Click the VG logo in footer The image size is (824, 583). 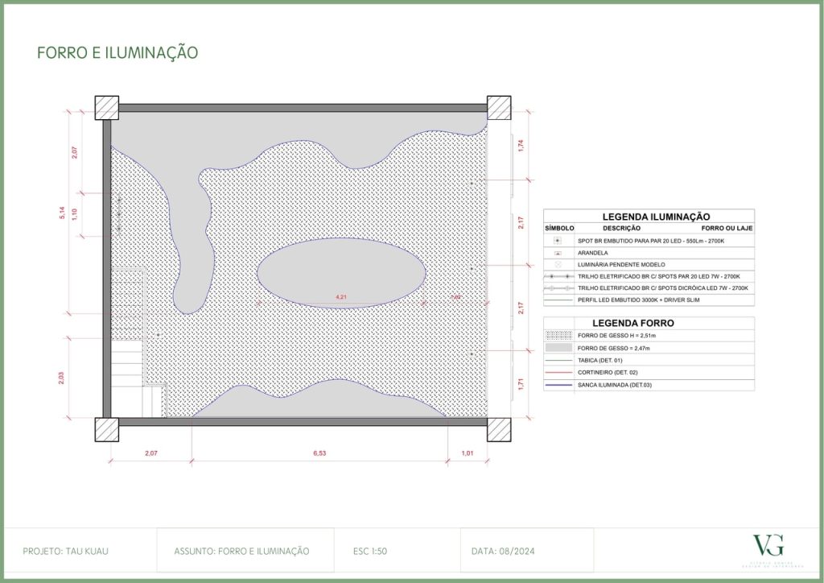(768, 545)
